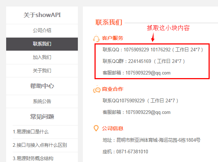Click the 常见问题 sidebar heading
The height and width of the screenshot is (162, 218).
tap(42, 116)
